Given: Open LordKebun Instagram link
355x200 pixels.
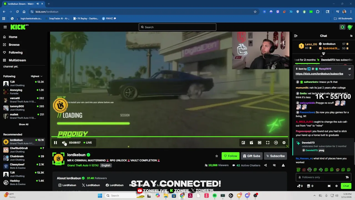Looking at the screenshot, I should coord(67,185).
